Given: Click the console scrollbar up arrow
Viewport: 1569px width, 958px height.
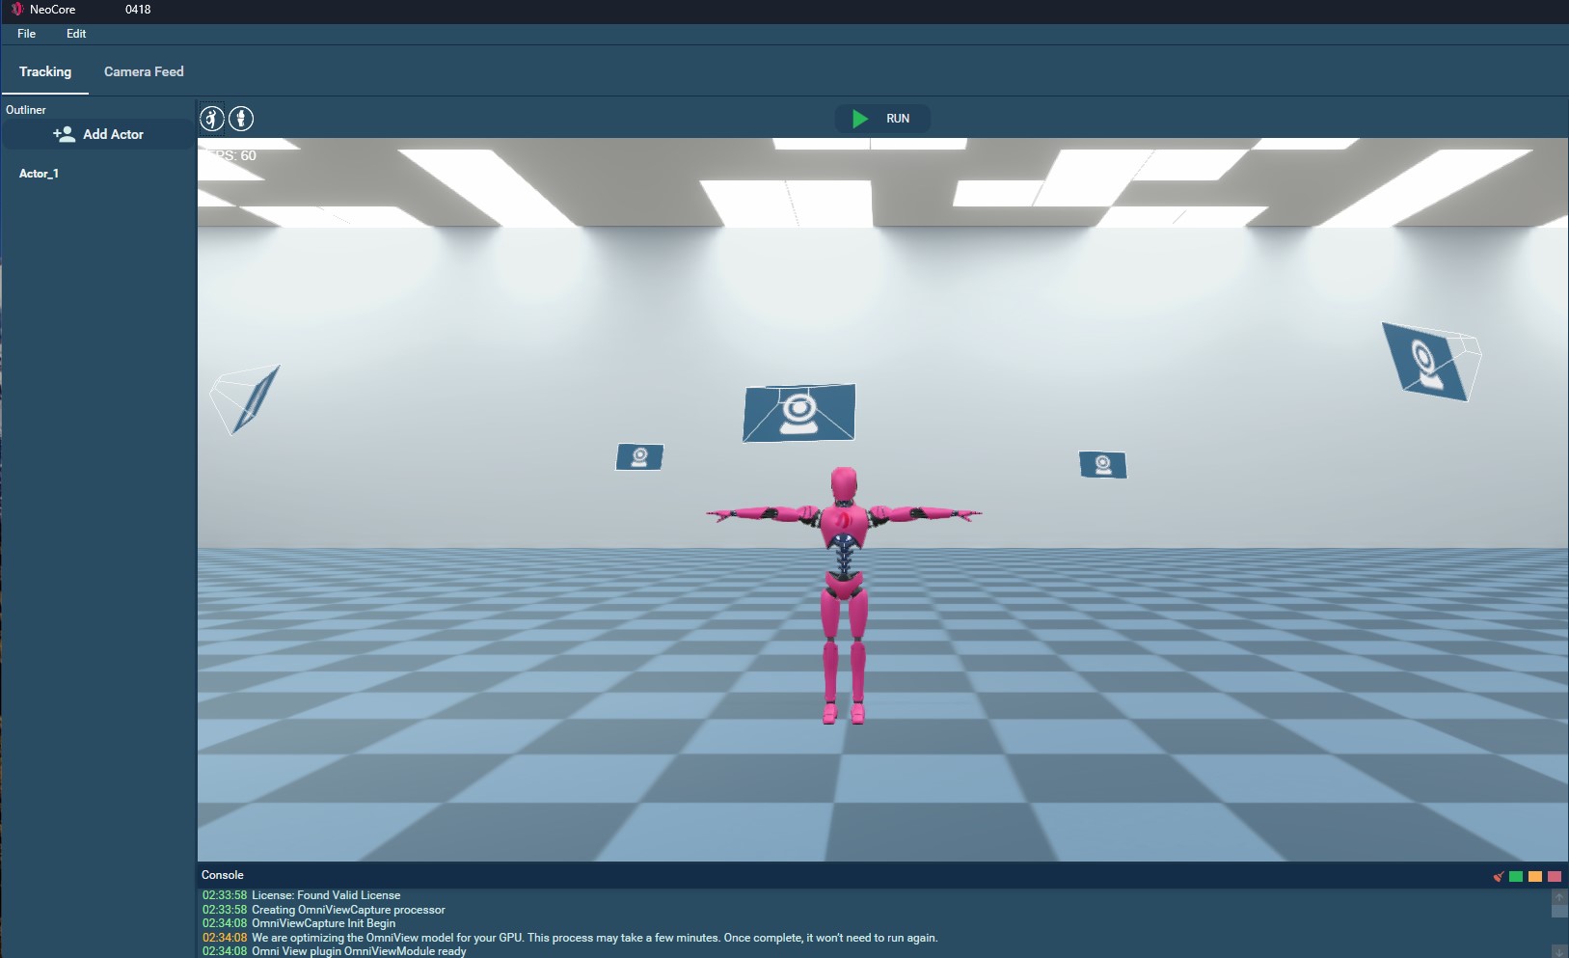Looking at the screenshot, I should pos(1559,897).
